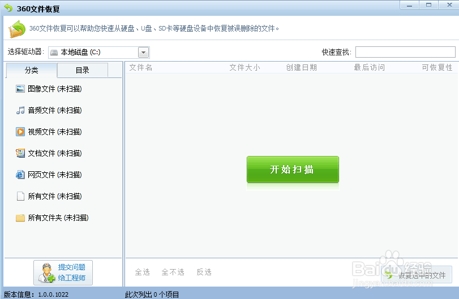Open the drive selector dropdown arrow
Image resolution: width=459 pixels, height=299 pixels.
pyautogui.click(x=143, y=53)
